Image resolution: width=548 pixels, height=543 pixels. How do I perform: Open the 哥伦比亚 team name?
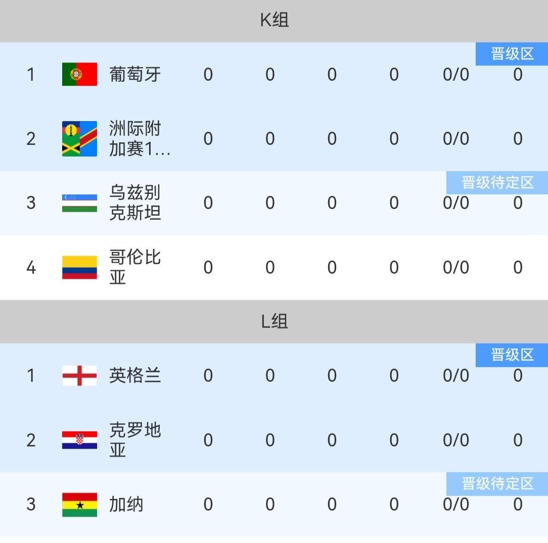coord(135,267)
